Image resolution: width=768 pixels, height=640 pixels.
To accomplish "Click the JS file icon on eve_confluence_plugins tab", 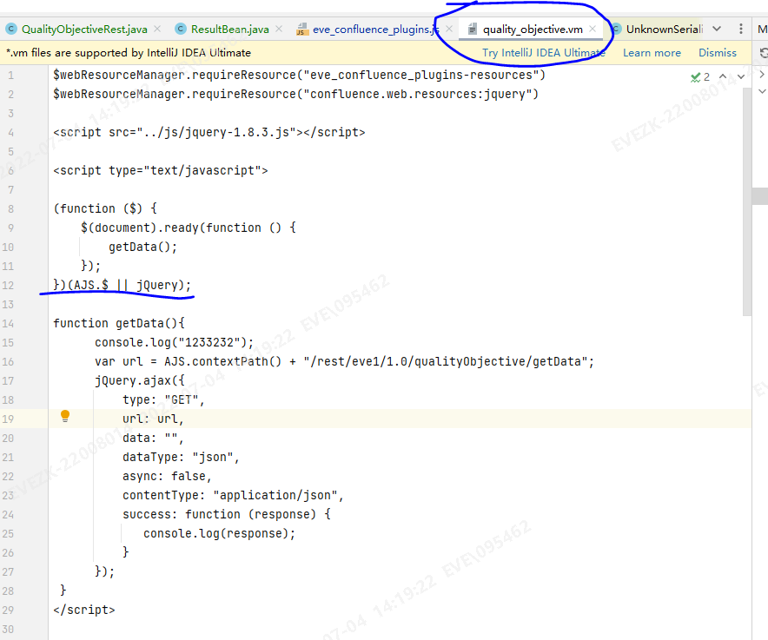I will tap(302, 30).
